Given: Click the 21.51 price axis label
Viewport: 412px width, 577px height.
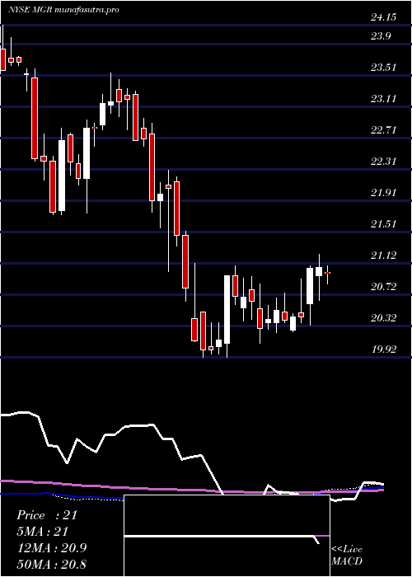Looking at the screenshot, I should coord(383,223).
